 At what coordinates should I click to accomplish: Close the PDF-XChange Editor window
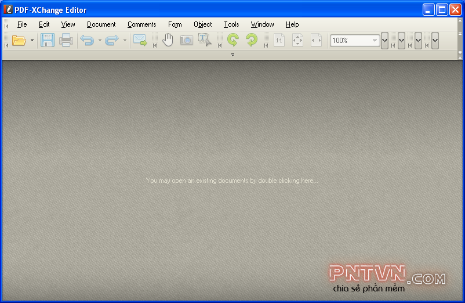coord(455,10)
